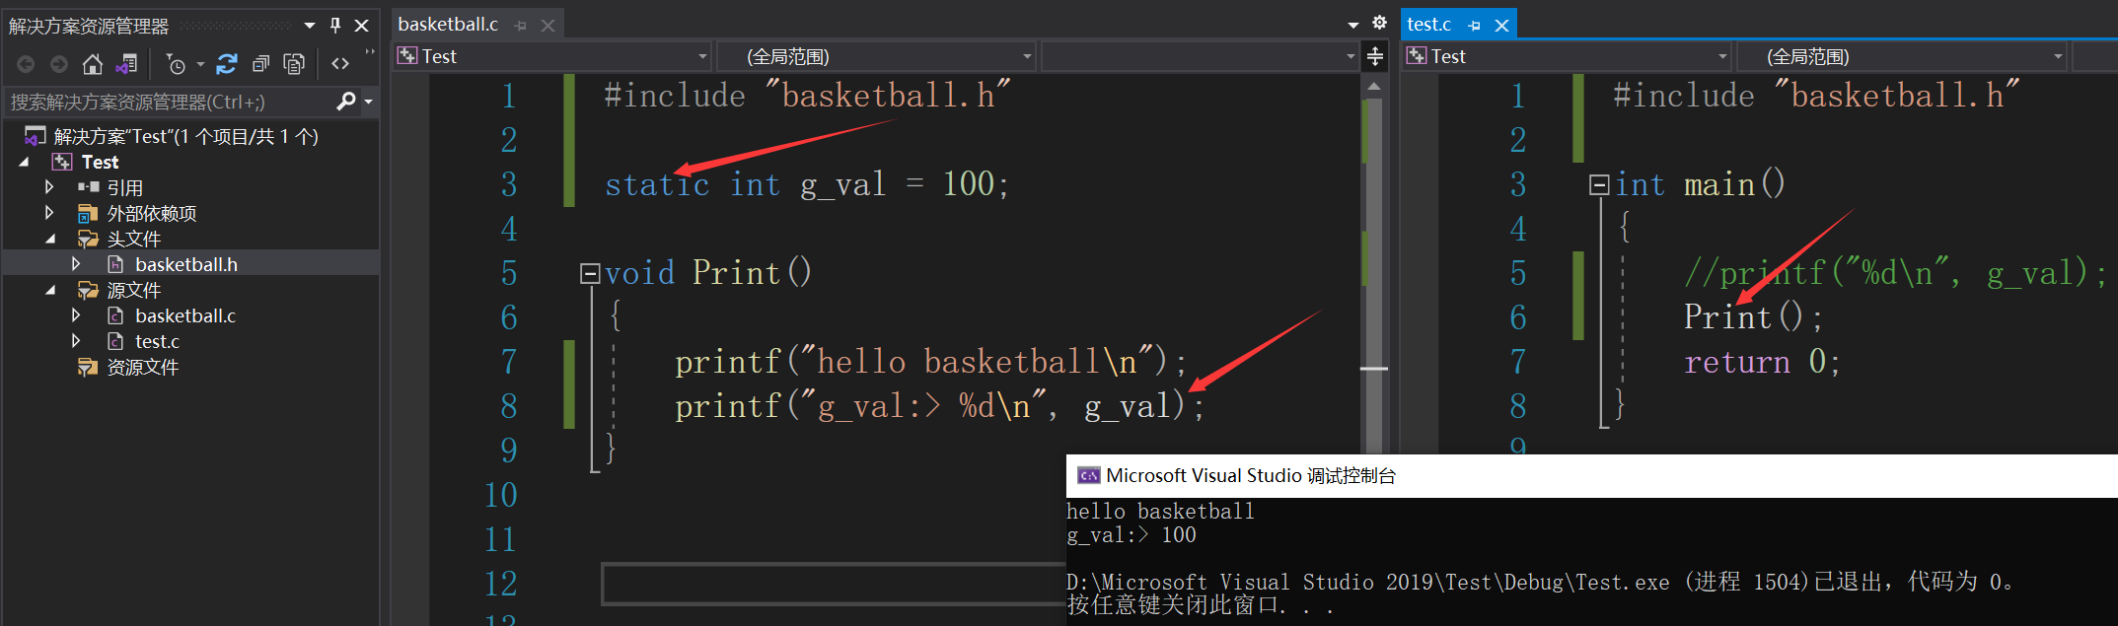Open search options dropdown beside the magnifier
Image resolution: width=2118 pixels, height=626 pixels.
pyautogui.click(x=369, y=102)
